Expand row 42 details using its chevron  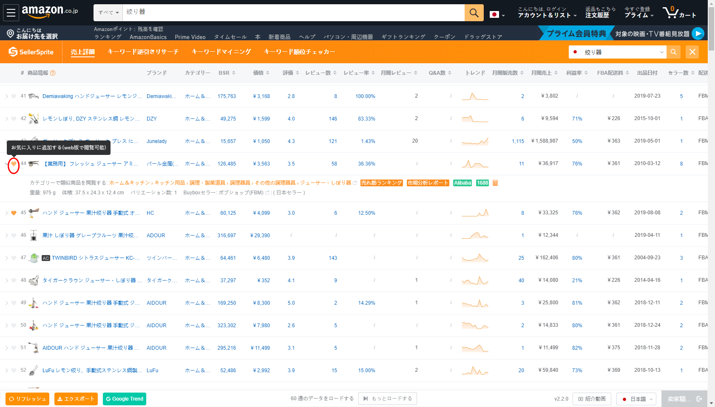point(6,119)
